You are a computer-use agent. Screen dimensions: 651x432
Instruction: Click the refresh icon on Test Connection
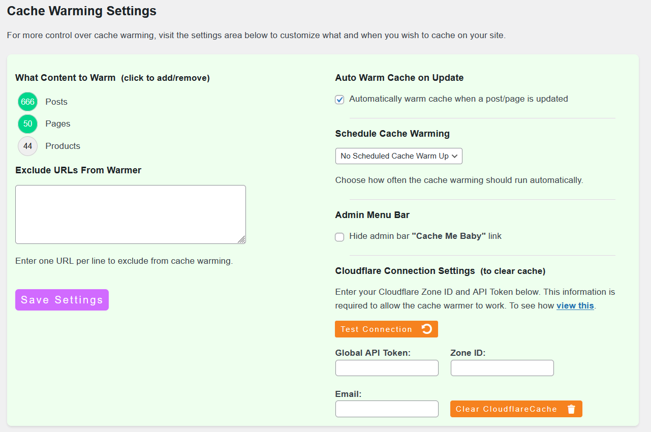pyautogui.click(x=427, y=329)
